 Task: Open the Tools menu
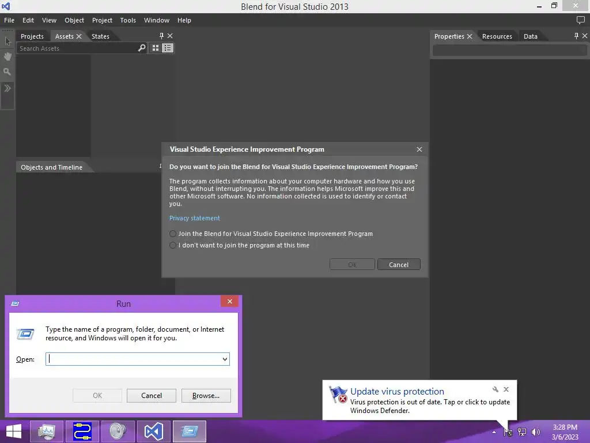128,20
